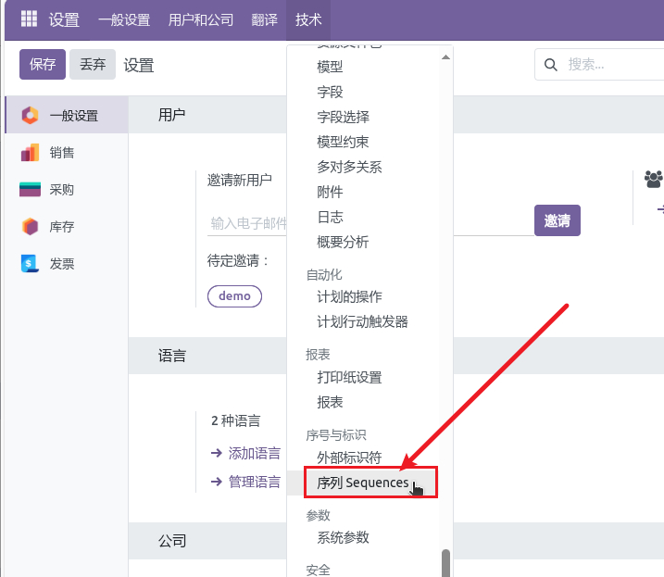664x577 pixels.
Task: Click the magnifier search icon
Action: tap(551, 65)
